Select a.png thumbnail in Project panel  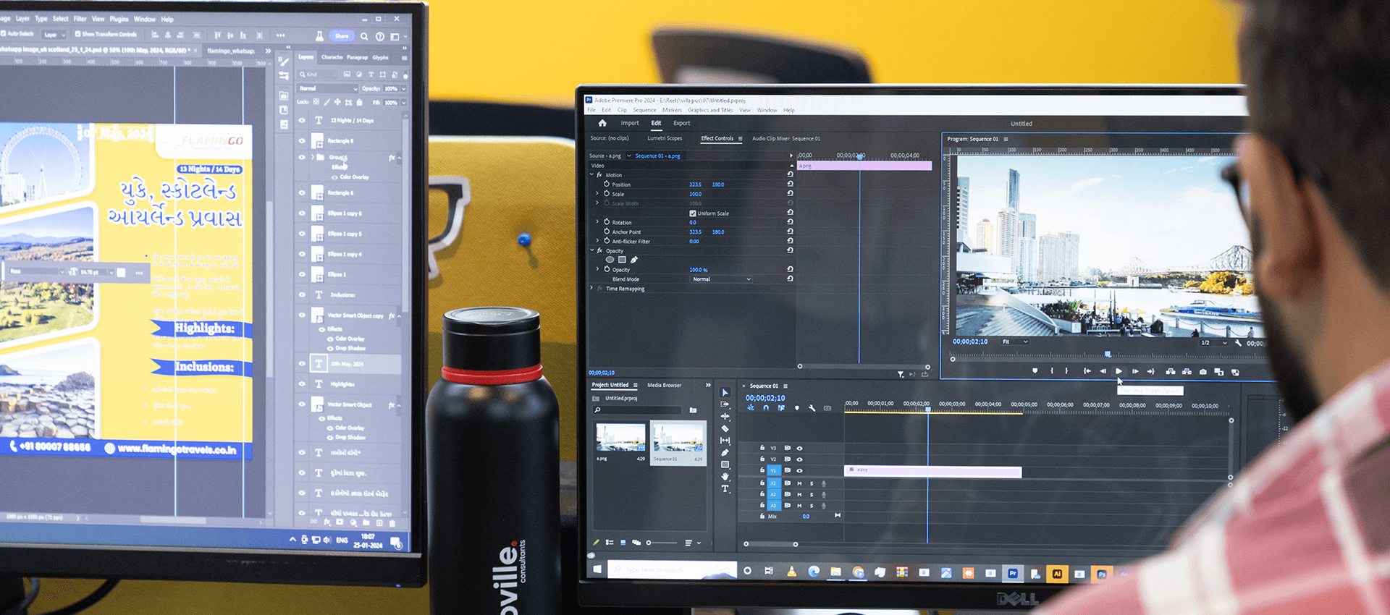coord(620,438)
